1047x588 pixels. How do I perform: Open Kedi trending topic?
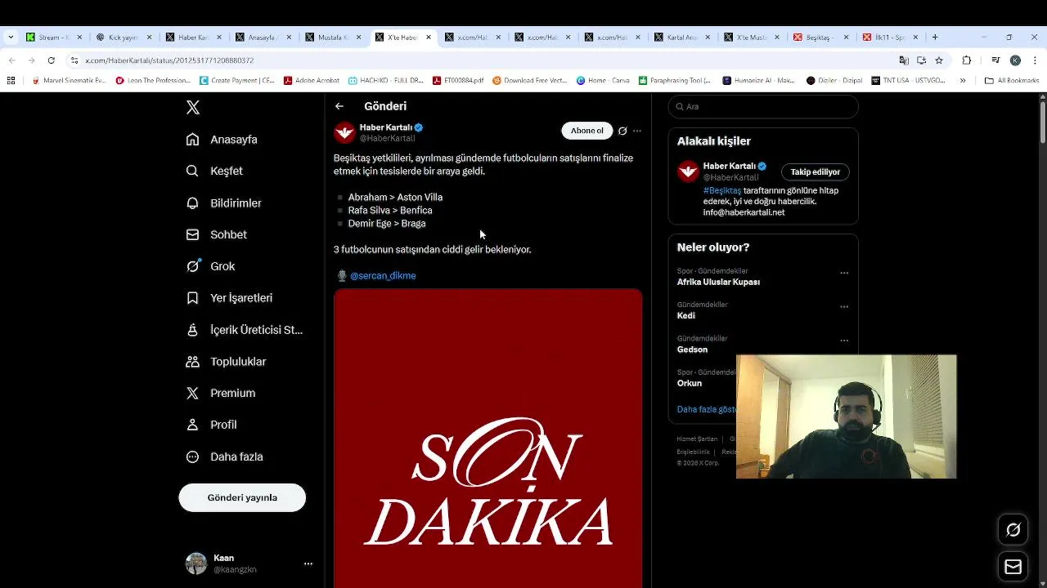686,316
